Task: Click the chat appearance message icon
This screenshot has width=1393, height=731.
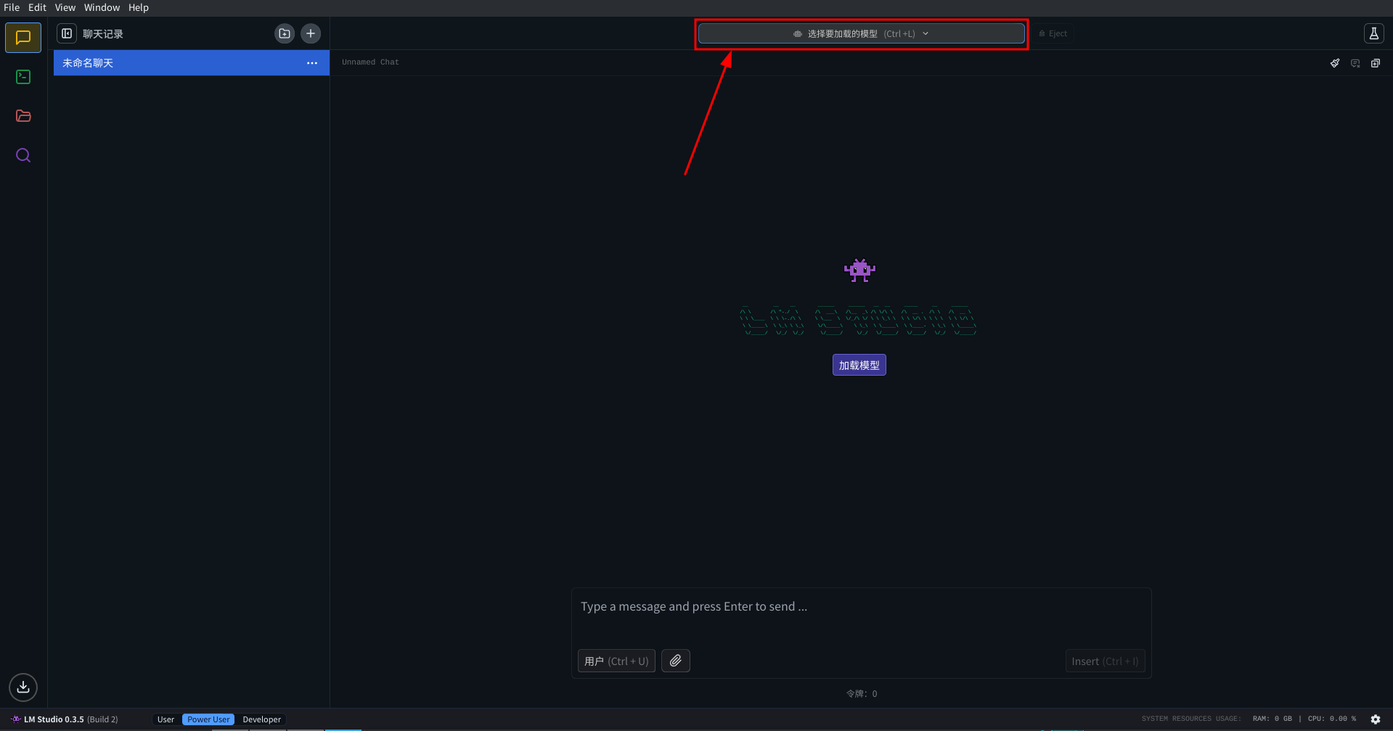Action: coord(1355,63)
